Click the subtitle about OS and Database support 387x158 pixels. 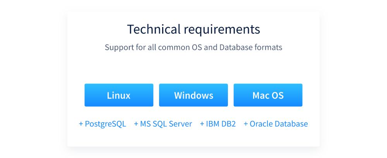193,48
